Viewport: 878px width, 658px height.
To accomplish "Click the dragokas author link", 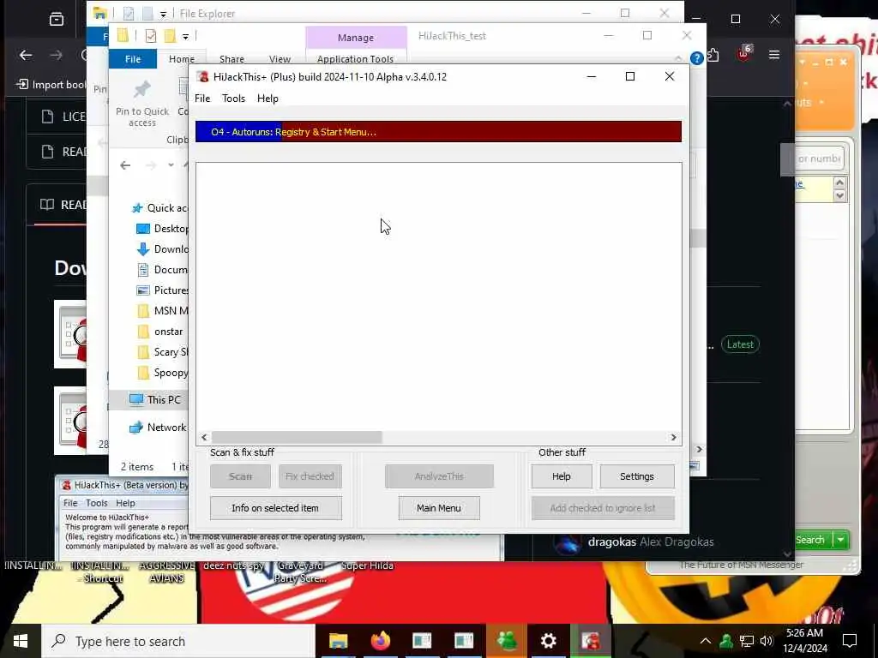I will pyautogui.click(x=612, y=541).
